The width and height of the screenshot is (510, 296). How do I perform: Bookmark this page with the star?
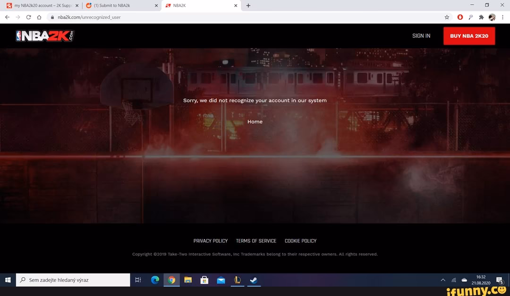tap(447, 17)
